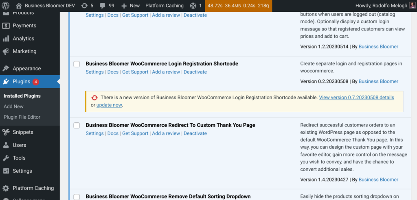Open the Howdy, Rodolfo Melogli account menu
This screenshot has height=200, width=417.
pyautogui.click(x=385, y=6)
